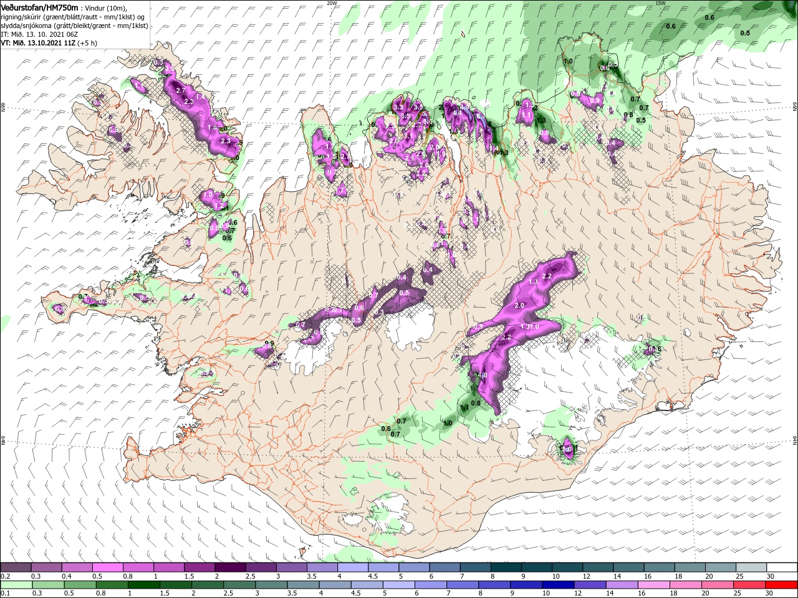Click the 2.7 snowfall value in the Westfjords
Viewport: 798px width, 598px height.
[x=181, y=91]
